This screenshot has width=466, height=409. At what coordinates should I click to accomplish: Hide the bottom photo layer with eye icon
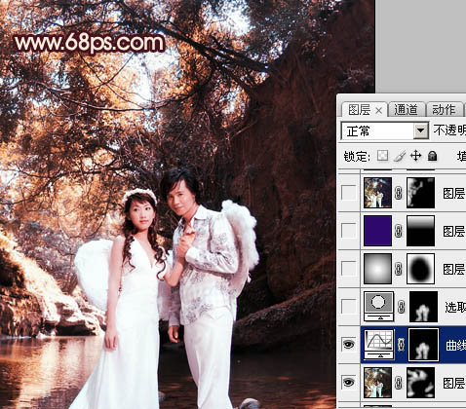(x=348, y=382)
